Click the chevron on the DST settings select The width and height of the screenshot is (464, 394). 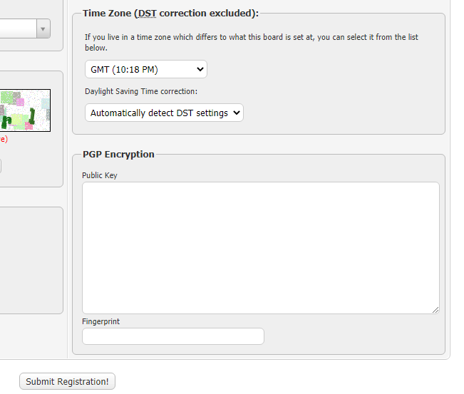click(x=237, y=113)
